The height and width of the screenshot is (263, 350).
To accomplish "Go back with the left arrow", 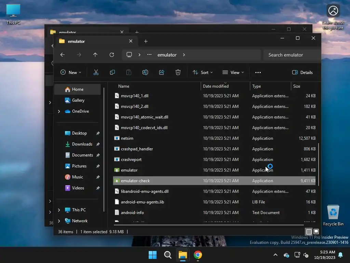I will 63,55.
